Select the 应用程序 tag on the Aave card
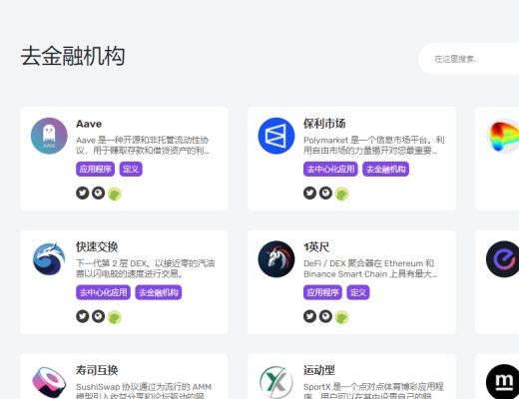This screenshot has width=519, height=399. (x=95, y=170)
